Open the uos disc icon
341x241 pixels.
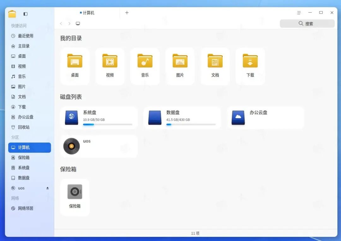coord(71,146)
